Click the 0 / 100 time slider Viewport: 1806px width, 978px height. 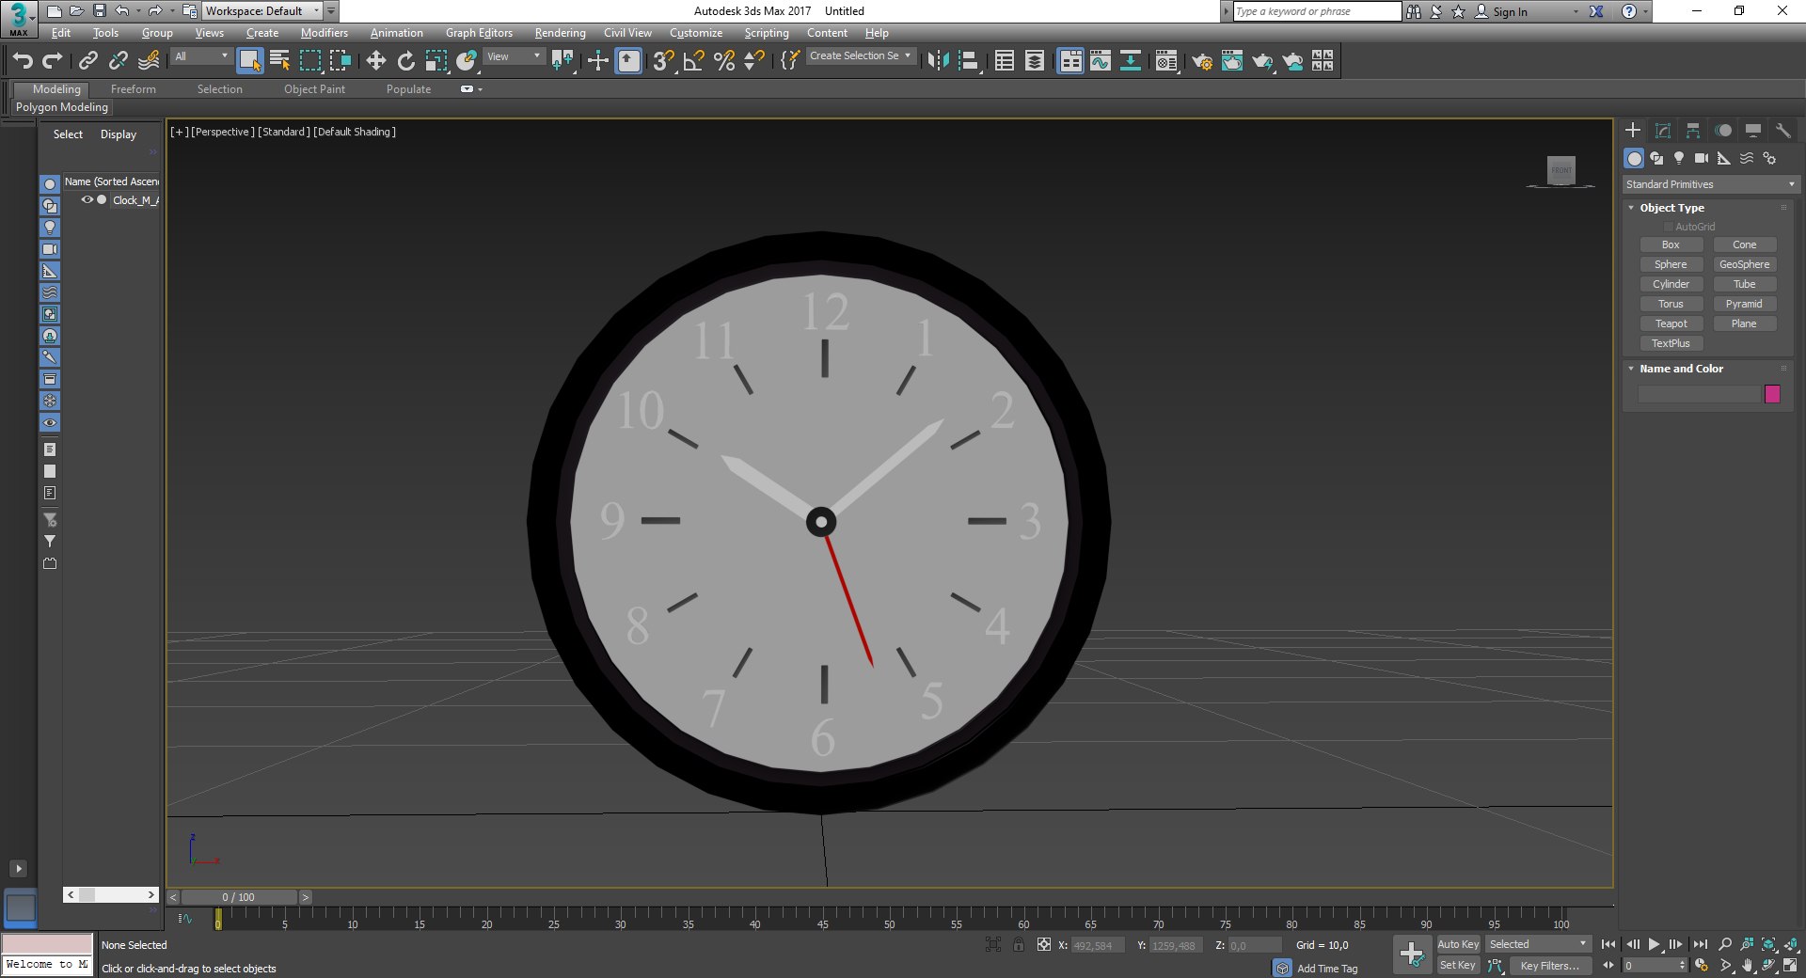239,897
